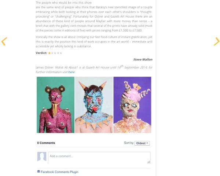This screenshot has width=220, height=176.
Task: Grab the comment box resize handle
Action: pyautogui.click(x=149, y=162)
